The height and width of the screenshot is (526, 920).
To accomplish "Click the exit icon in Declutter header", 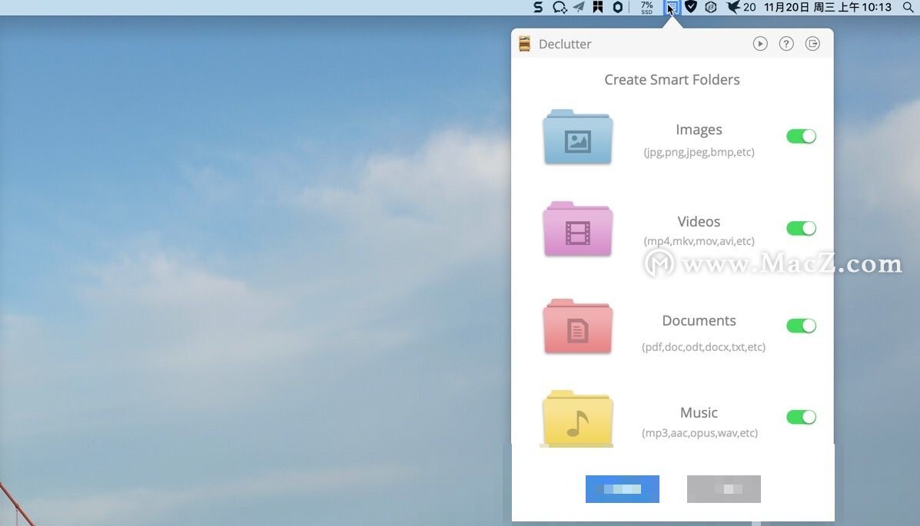I will (812, 44).
